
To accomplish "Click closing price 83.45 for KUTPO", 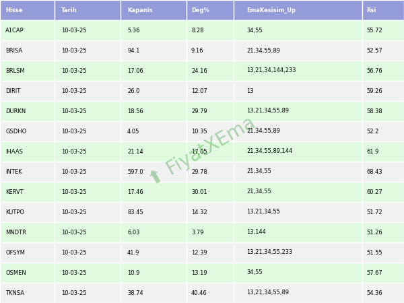I will (135, 212).
